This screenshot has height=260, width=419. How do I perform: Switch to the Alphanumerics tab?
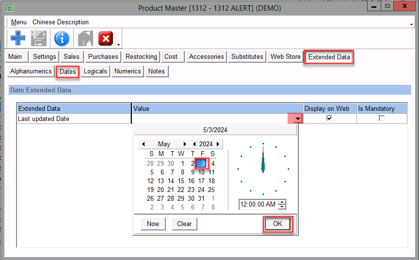(31, 71)
